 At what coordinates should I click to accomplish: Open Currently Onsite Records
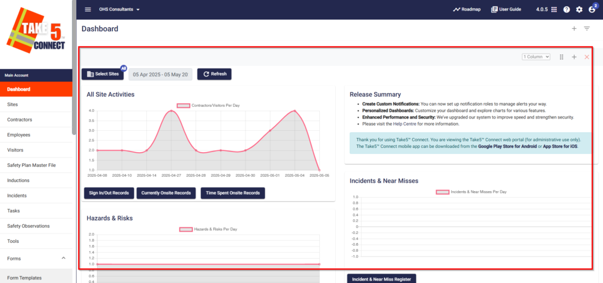click(x=166, y=193)
